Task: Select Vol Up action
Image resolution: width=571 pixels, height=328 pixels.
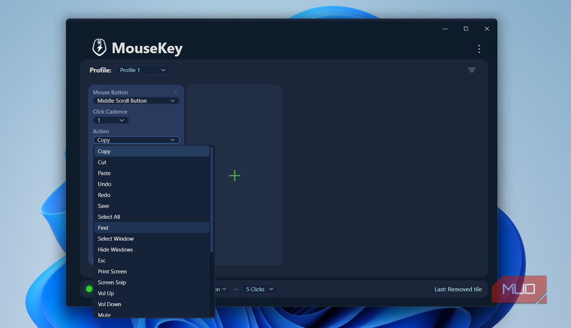Action: click(x=152, y=293)
